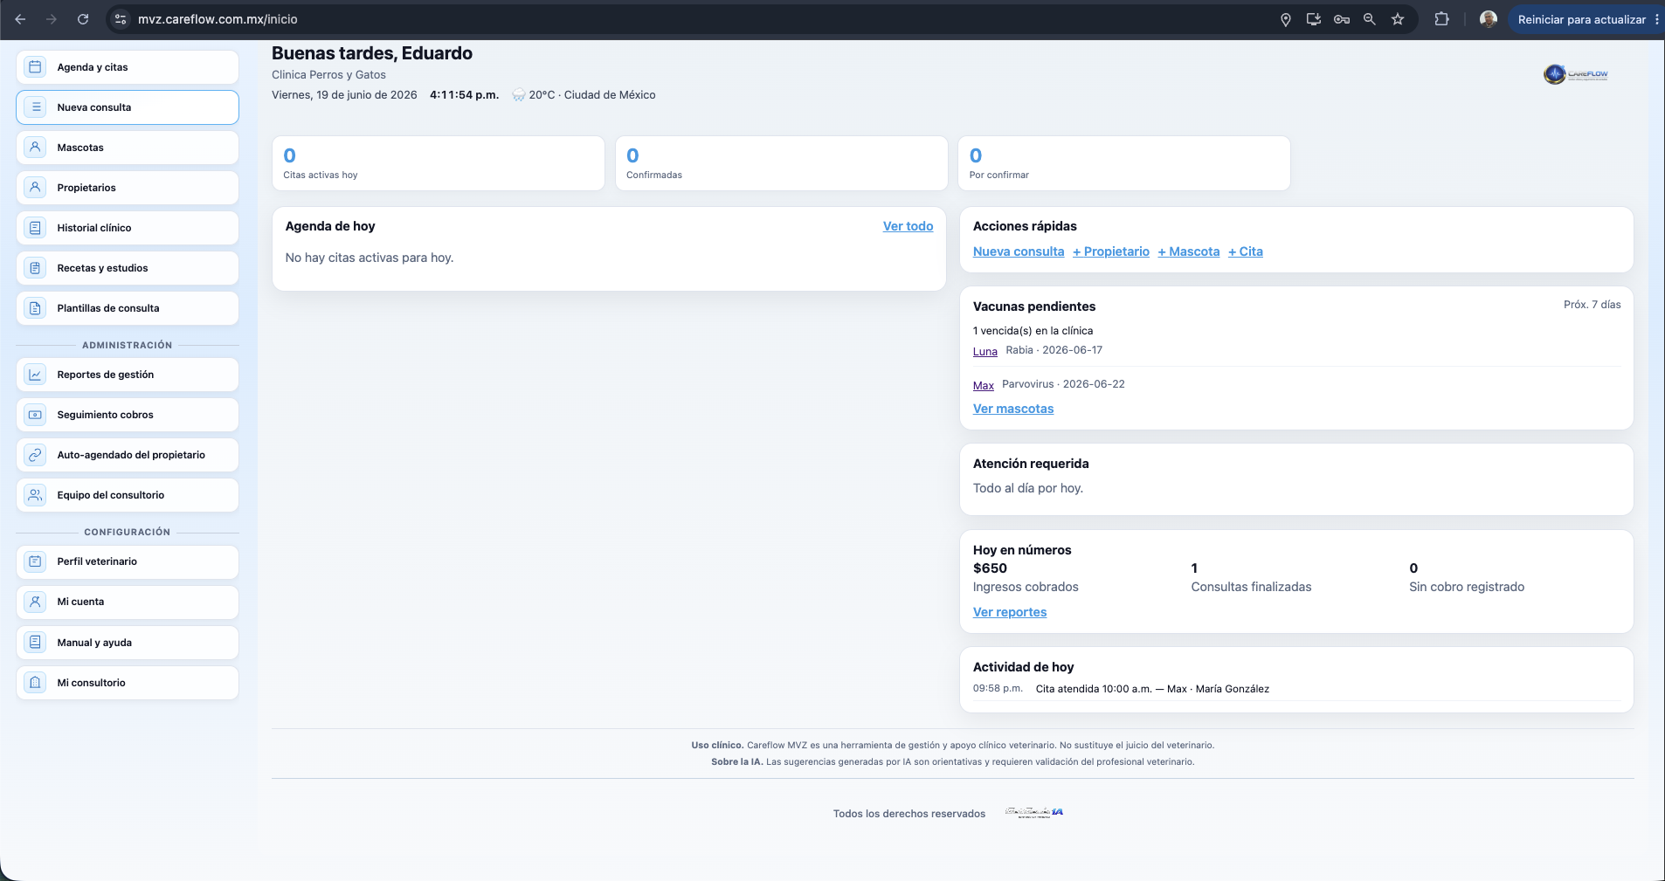1665x881 pixels.
Task: Click the Ver reportes link
Action: (x=1010, y=612)
